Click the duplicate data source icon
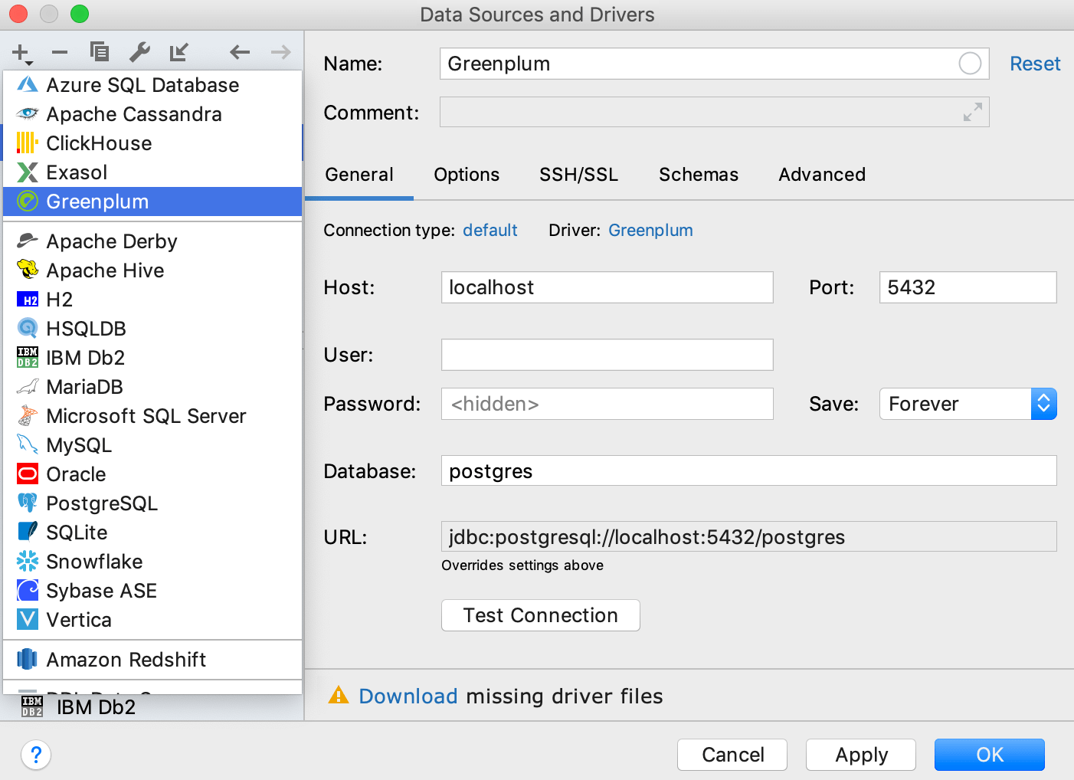 pyautogui.click(x=100, y=52)
